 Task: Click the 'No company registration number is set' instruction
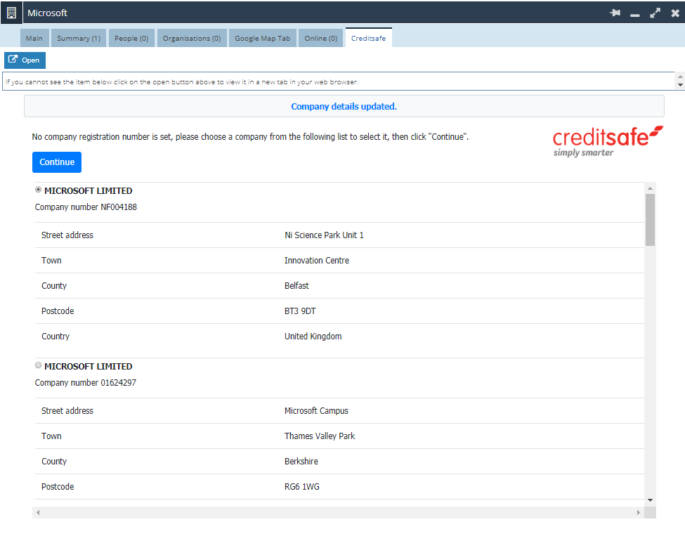tap(250, 137)
